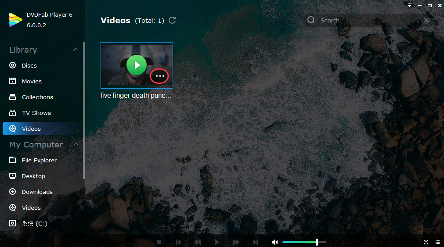
Task: Open the Discs library icon
Action: (x=12, y=65)
